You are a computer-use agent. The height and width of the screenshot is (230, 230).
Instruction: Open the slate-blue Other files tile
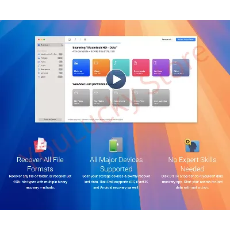(x=181, y=68)
